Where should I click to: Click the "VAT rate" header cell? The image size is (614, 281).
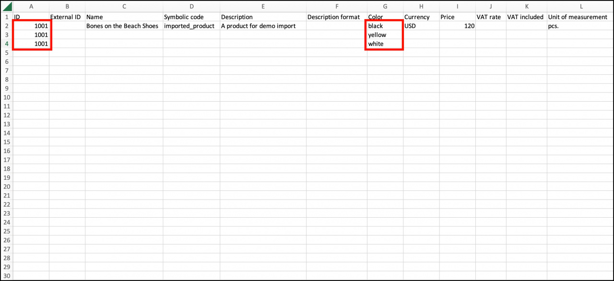tap(491, 17)
